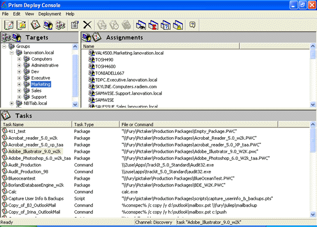317x227 pixels.
Task: Click the down arrow of Assignments scrollbar
Action: coord(313,105)
